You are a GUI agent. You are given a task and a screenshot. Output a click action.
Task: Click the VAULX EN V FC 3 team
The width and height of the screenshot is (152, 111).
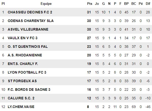(x=24, y=38)
